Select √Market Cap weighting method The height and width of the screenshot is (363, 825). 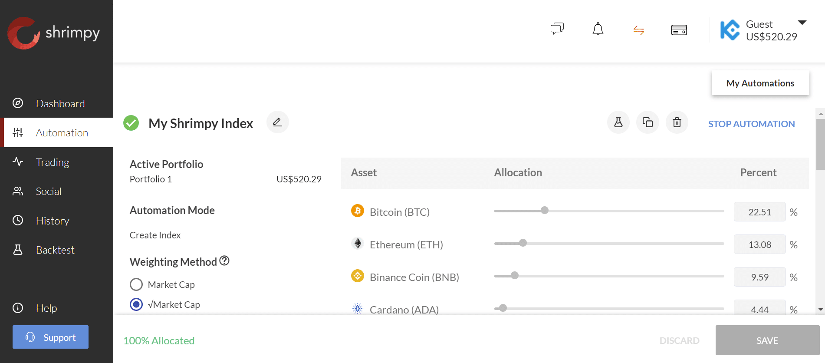pyautogui.click(x=136, y=304)
